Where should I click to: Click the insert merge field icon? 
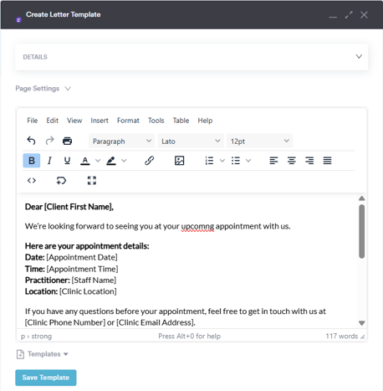coord(61,181)
